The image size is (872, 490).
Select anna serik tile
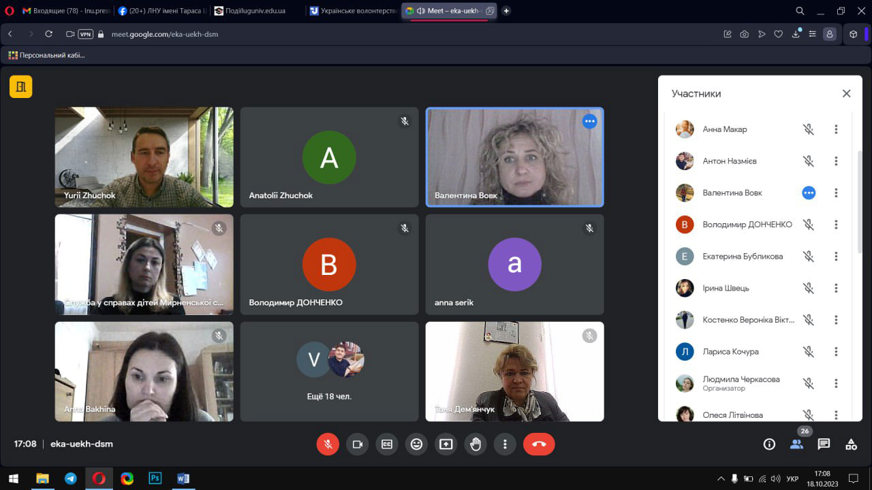click(515, 265)
